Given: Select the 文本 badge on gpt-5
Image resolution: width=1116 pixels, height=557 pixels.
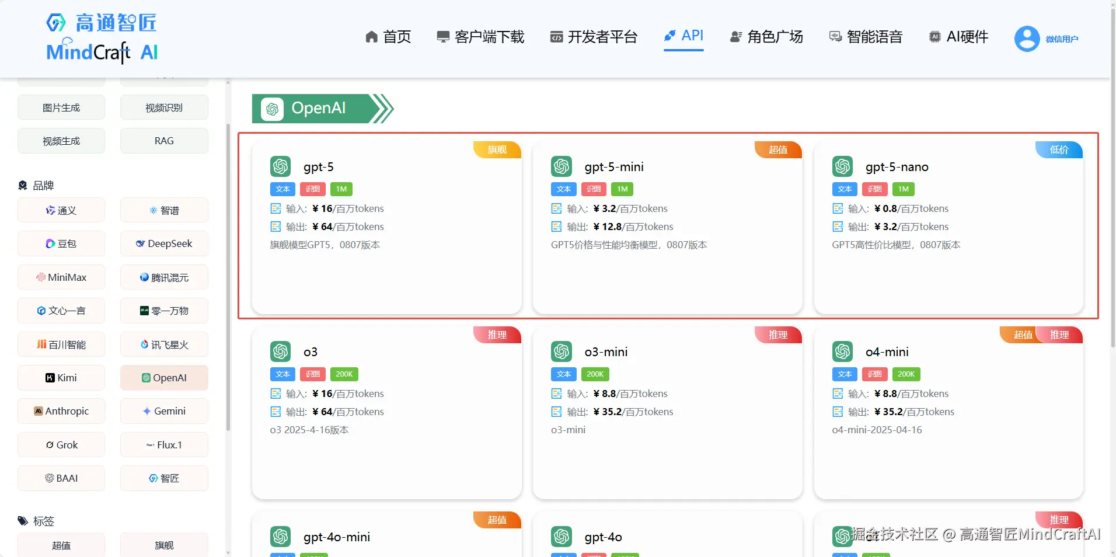Looking at the screenshot, I should click(x=283, y=189).
